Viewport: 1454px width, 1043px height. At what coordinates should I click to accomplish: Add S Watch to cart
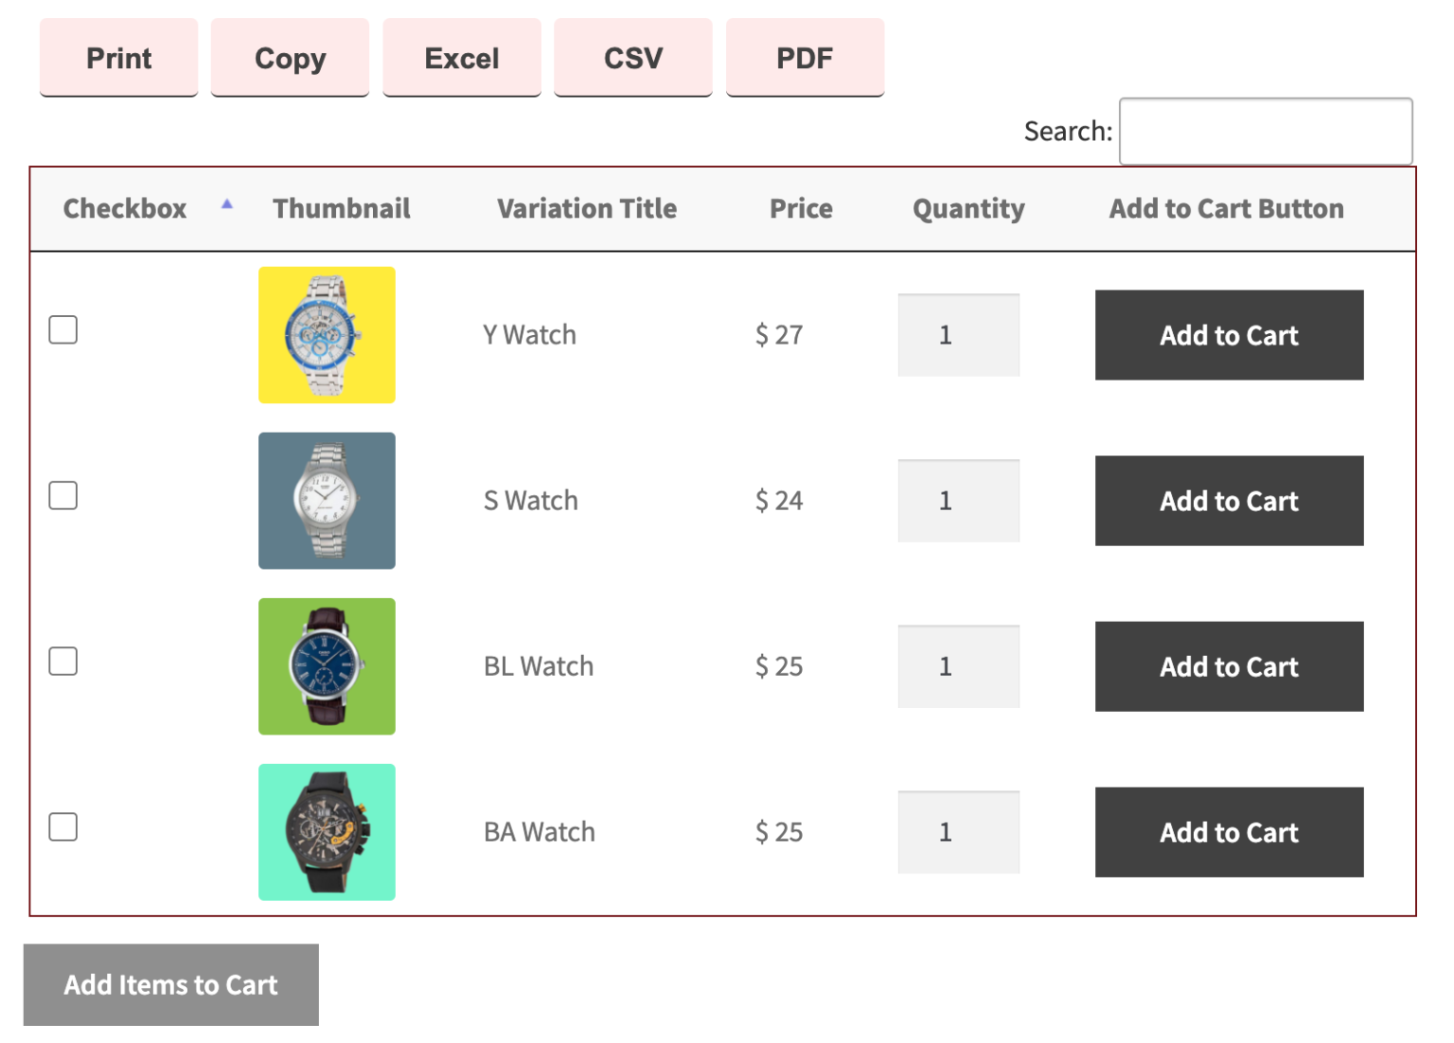[1230, 501]
